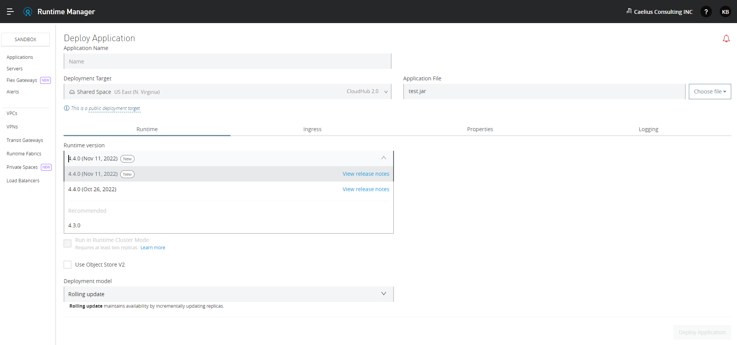Click the Deploy Application button
This screenshot has height=345, width=737.
(x=702, y=332)
